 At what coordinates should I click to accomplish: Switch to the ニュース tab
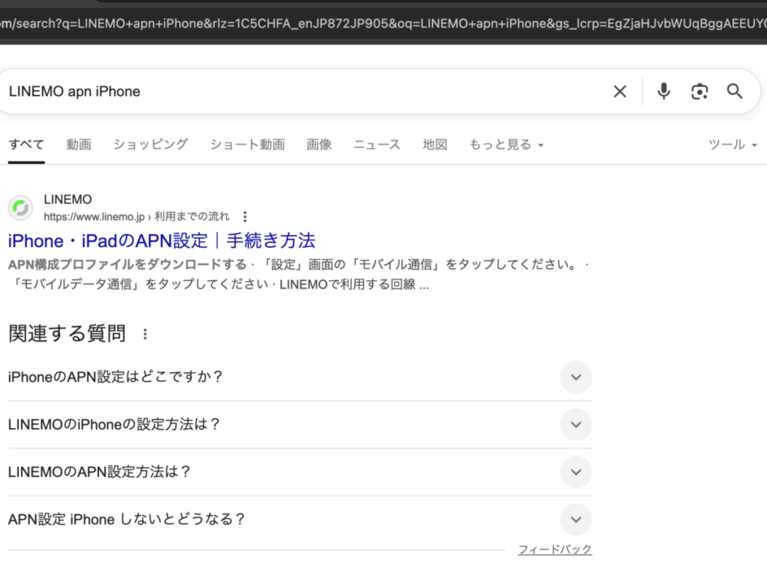(377, 145)
